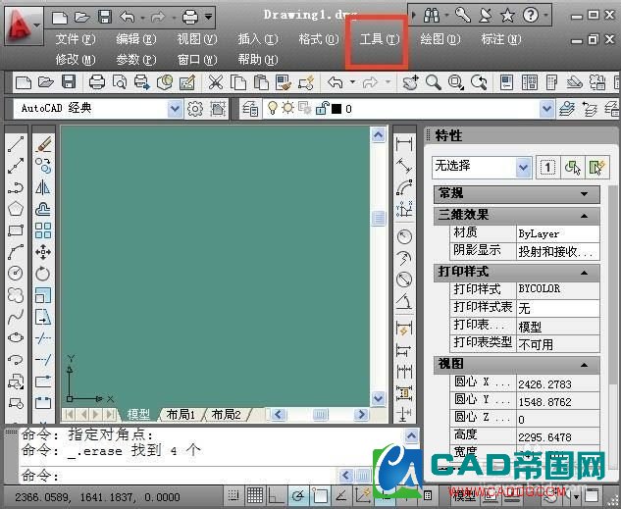Select the Offset modify tool

click(43, 209)
